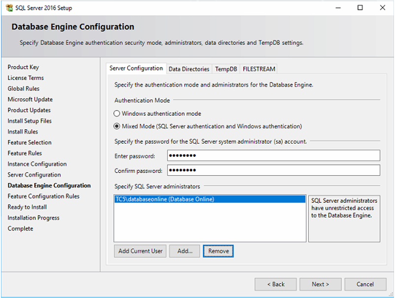Click Ready to Install step
This screenshot has height=298, width=395.
[27, 207]
